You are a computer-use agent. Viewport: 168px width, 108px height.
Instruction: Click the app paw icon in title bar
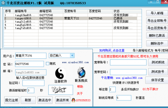click(3, 3)
